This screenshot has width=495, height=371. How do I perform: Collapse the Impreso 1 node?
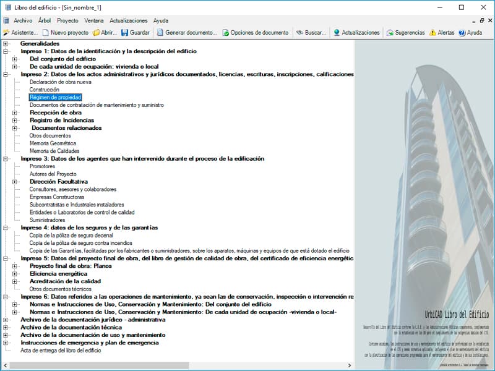tap(6, 51)
